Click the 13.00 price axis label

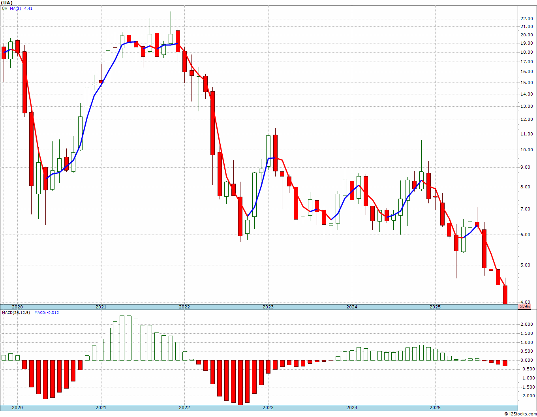click(527, 107)
